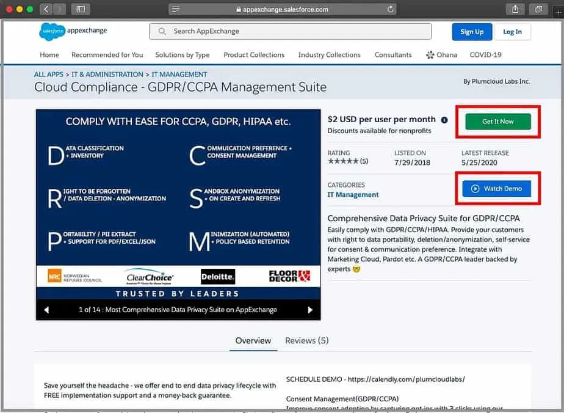Open Industry Collections menu
This screenshot has width=564, height=413.
329,55
